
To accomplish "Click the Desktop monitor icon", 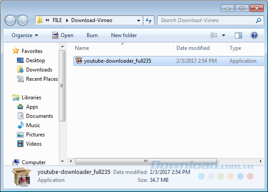I will (20, 60).
